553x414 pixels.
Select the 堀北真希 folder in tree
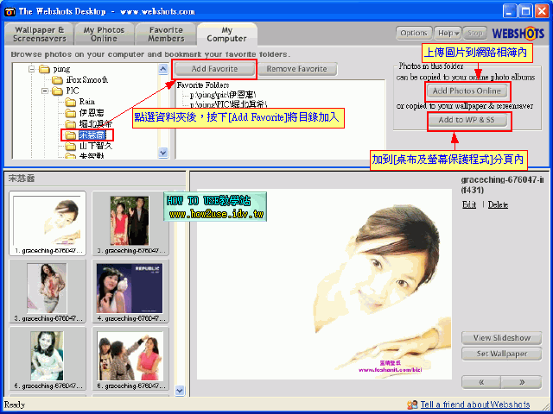pyautogui.click(x=89, y=124)
